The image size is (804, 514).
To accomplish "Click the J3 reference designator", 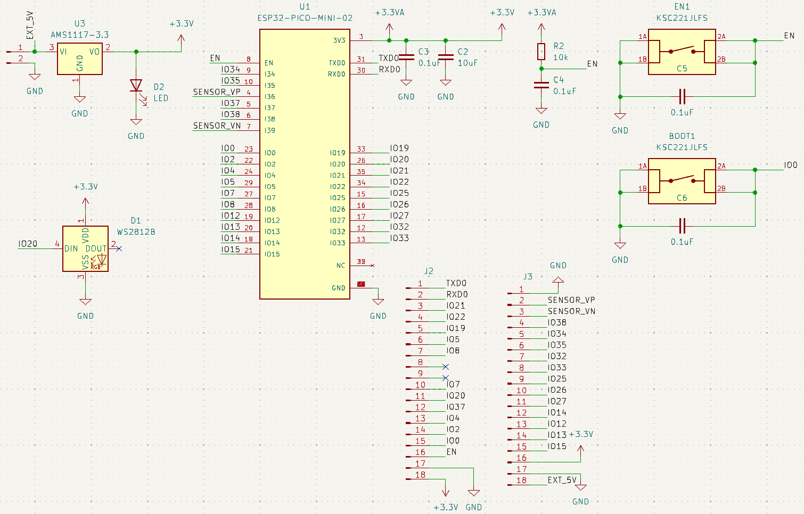I will pyautogui.click(x=528, y=276).
